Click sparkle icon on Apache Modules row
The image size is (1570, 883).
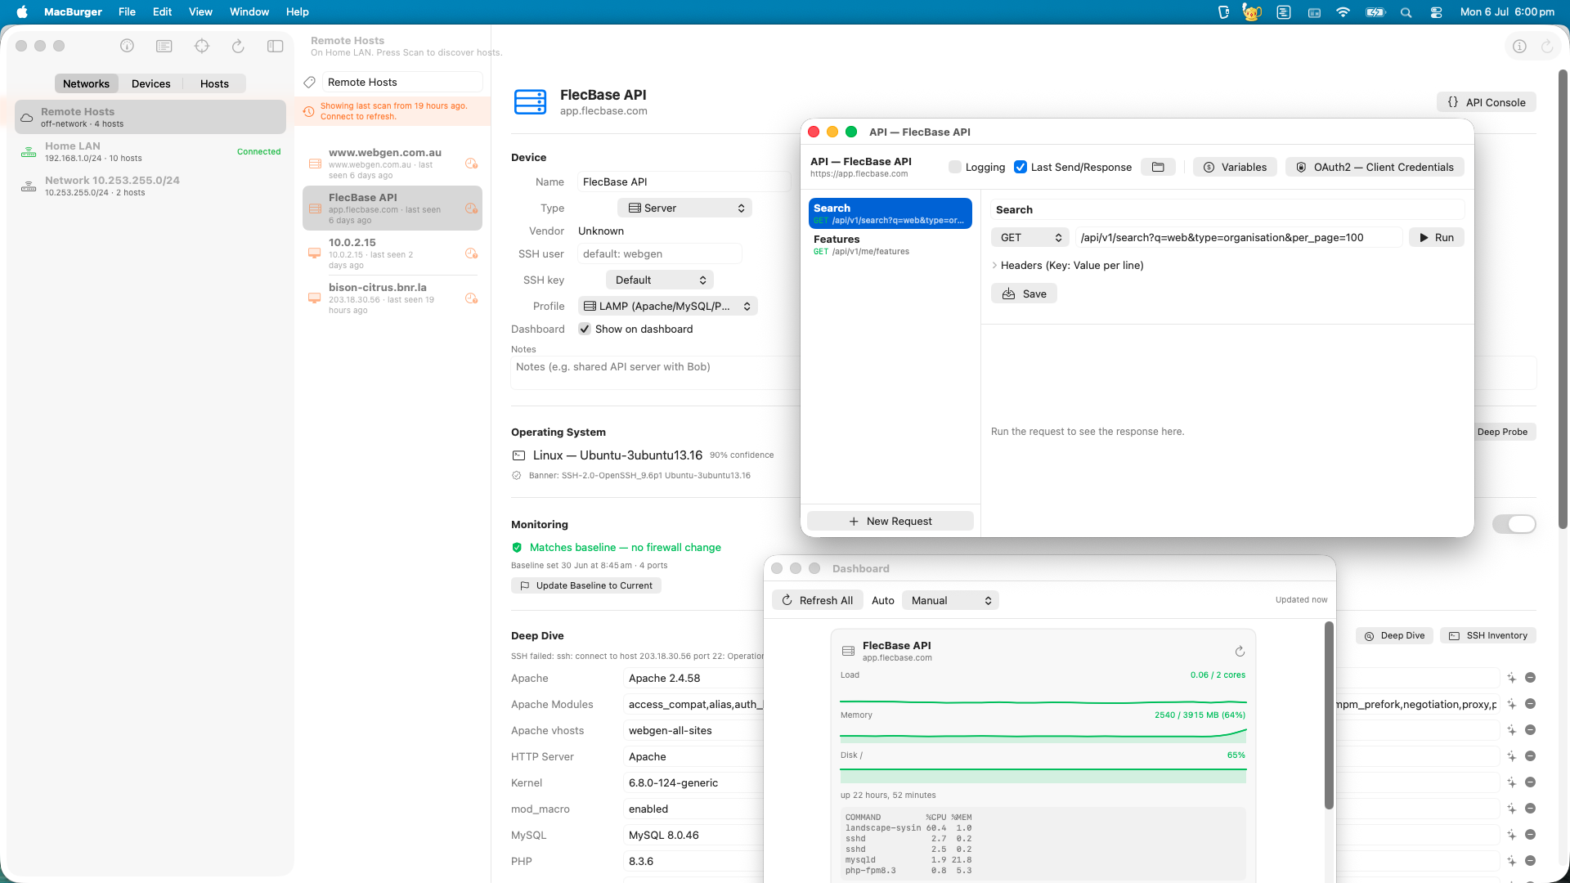pyautogui.click(x=1512, y=704)
